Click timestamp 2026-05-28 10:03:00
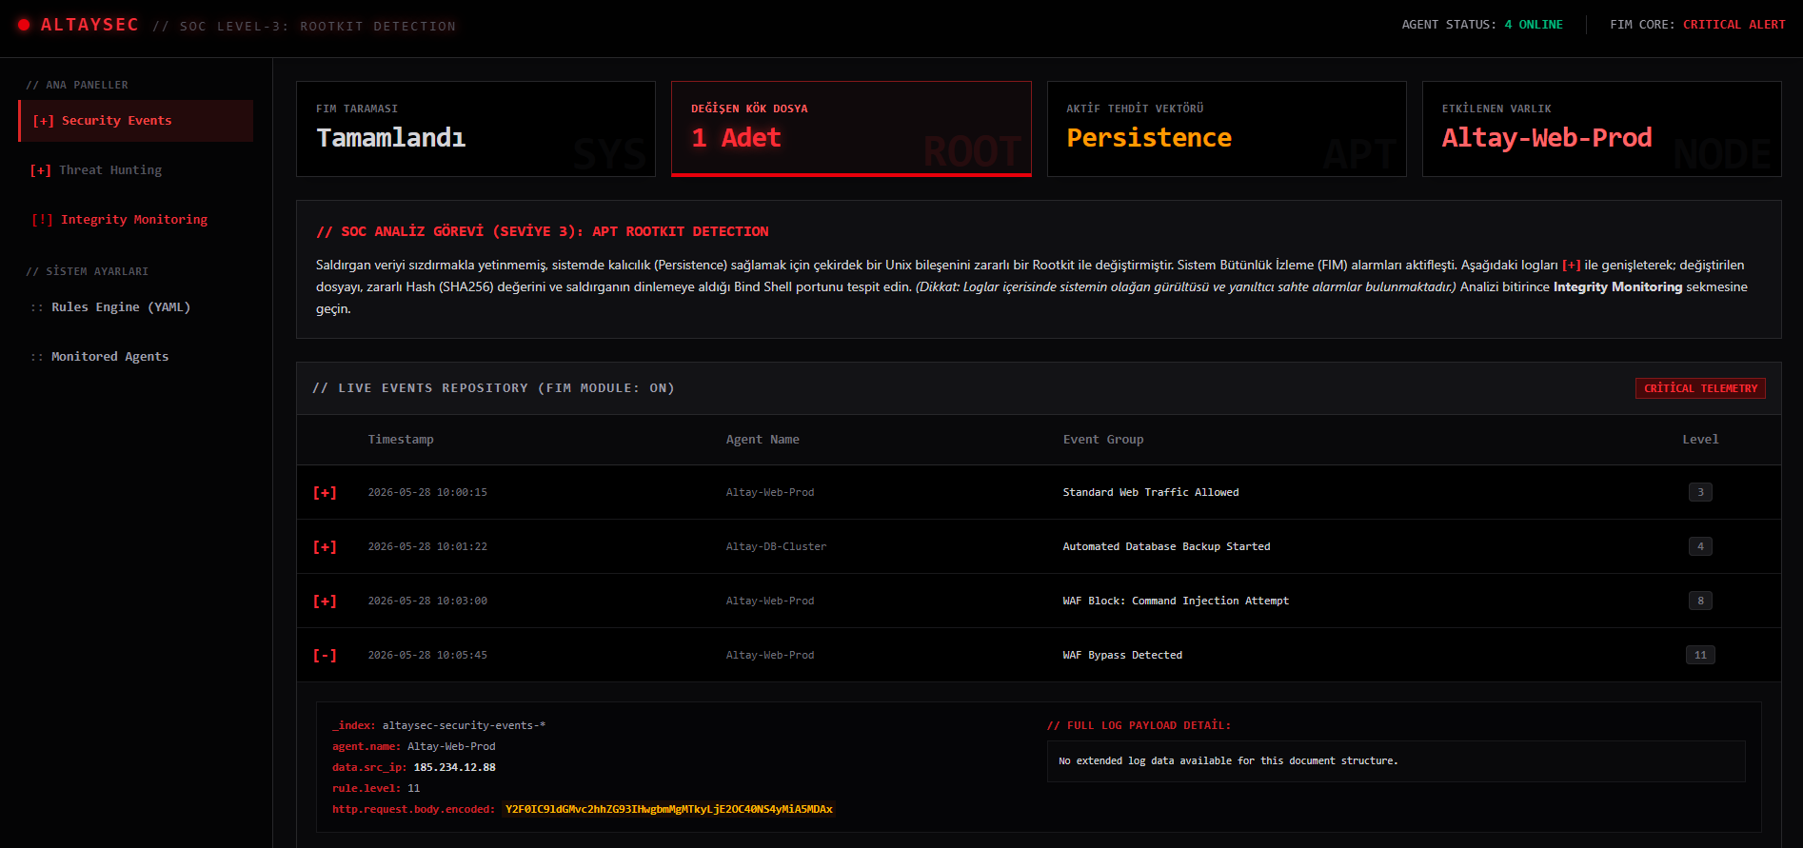 (427, 601)
